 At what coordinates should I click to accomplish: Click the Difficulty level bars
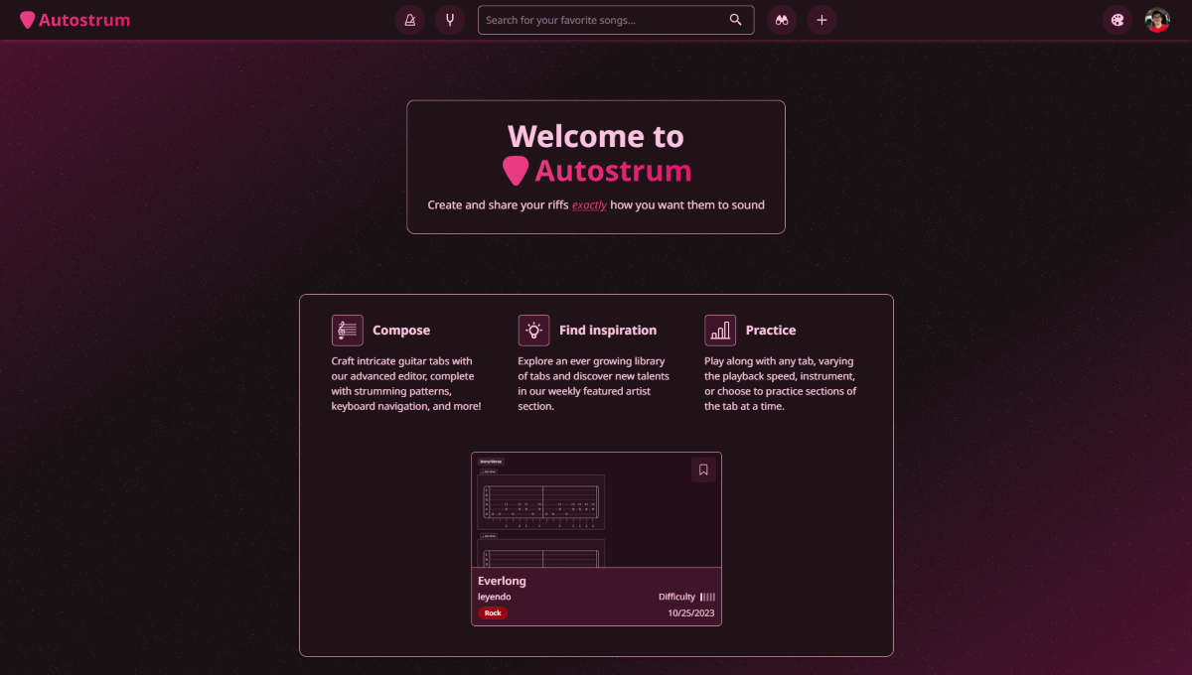click(707, 597)
